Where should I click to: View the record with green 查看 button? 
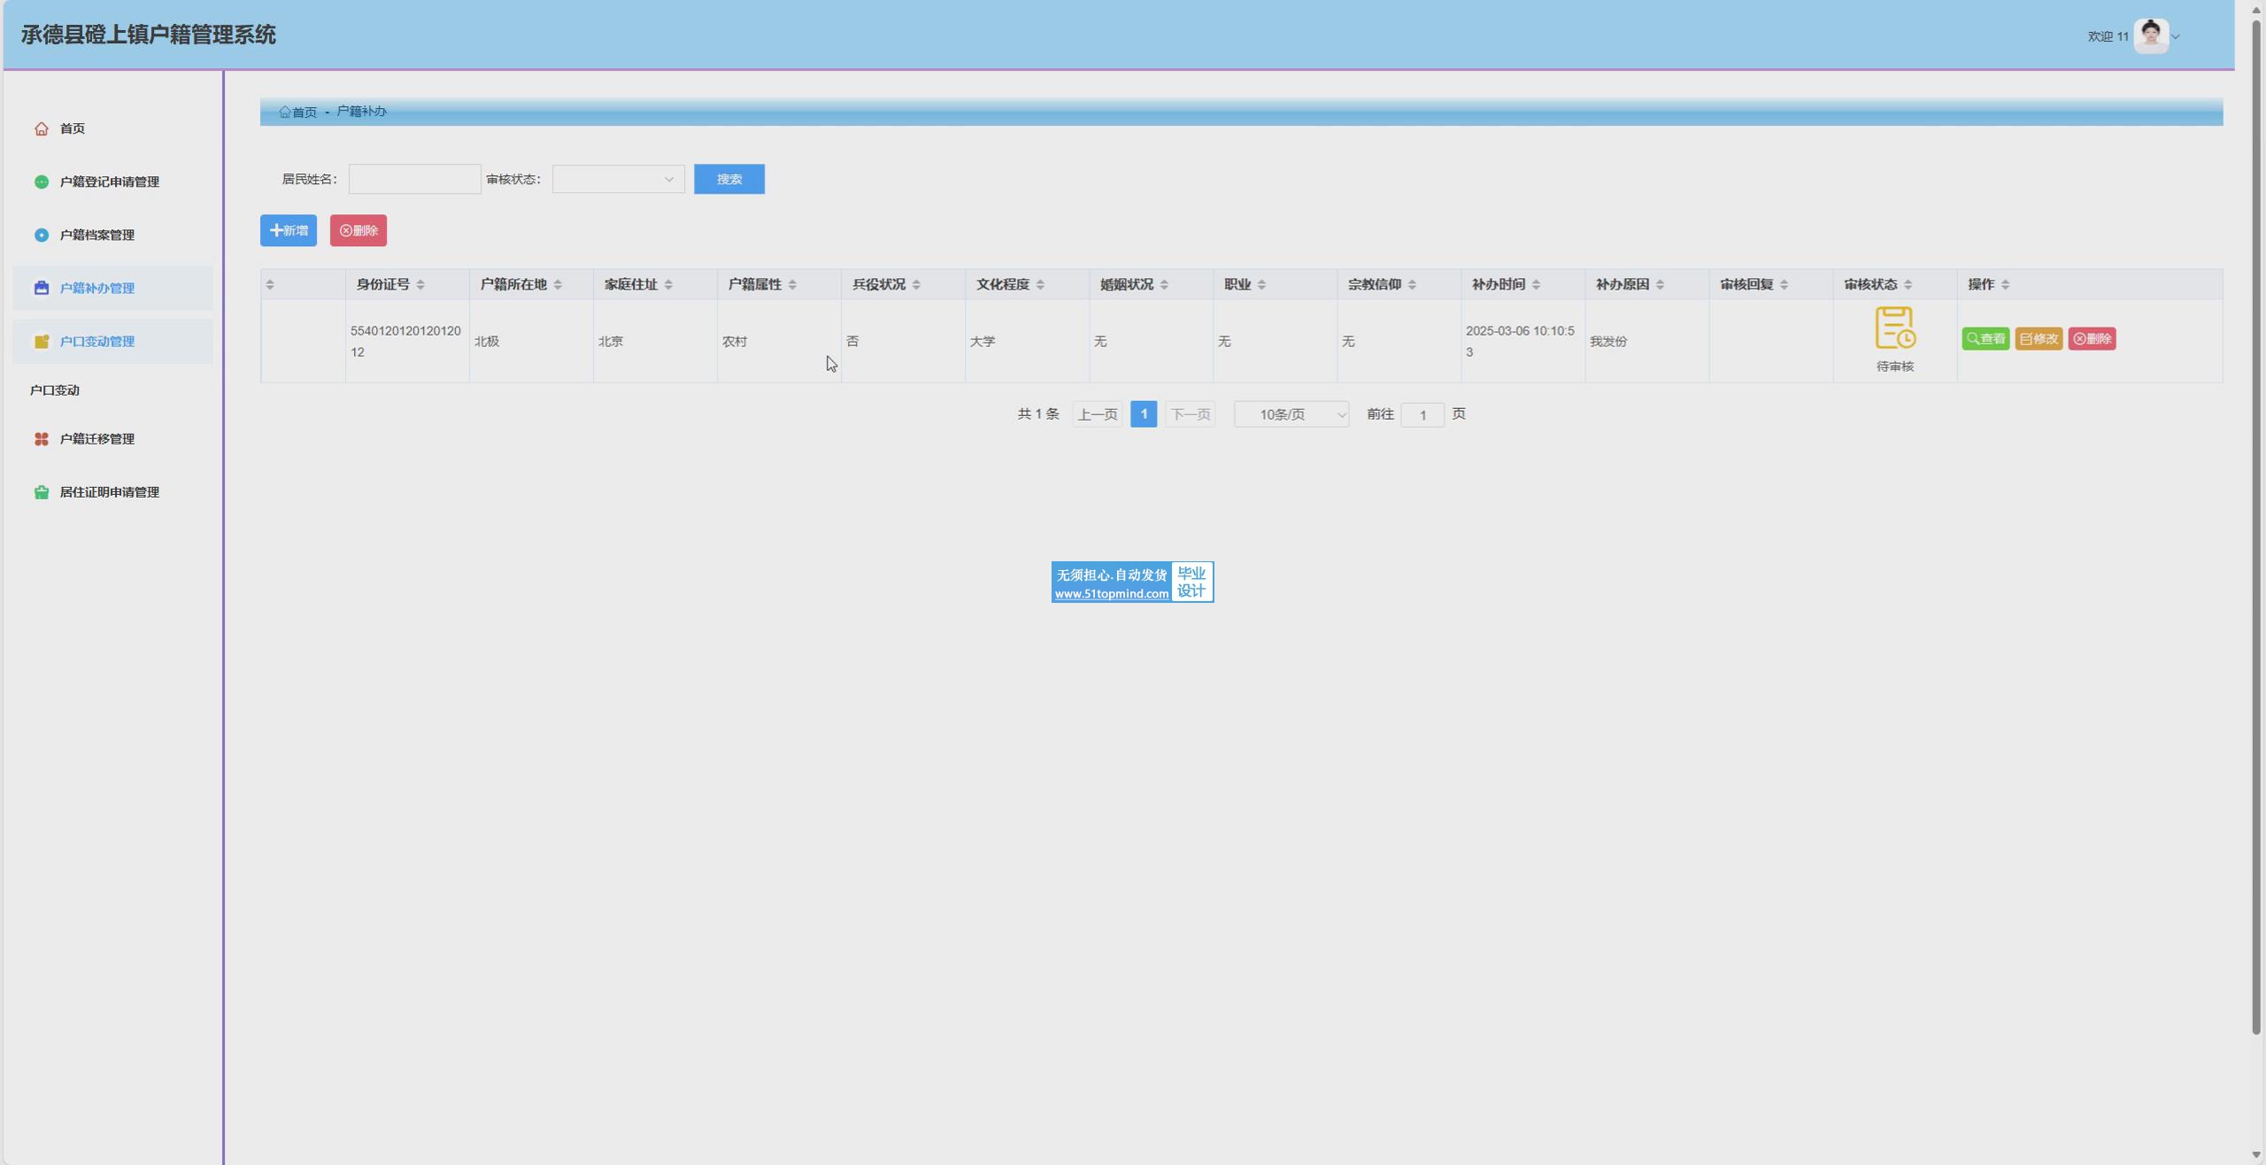[x=1985, y=339]
